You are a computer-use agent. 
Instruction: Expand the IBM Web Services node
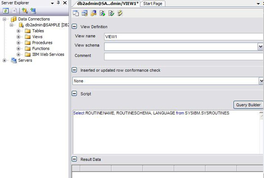tap(18, 54)
